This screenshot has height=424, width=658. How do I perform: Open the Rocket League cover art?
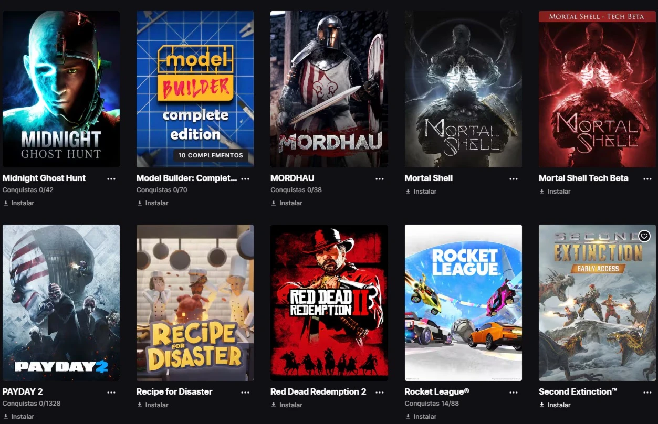(463, 303)
